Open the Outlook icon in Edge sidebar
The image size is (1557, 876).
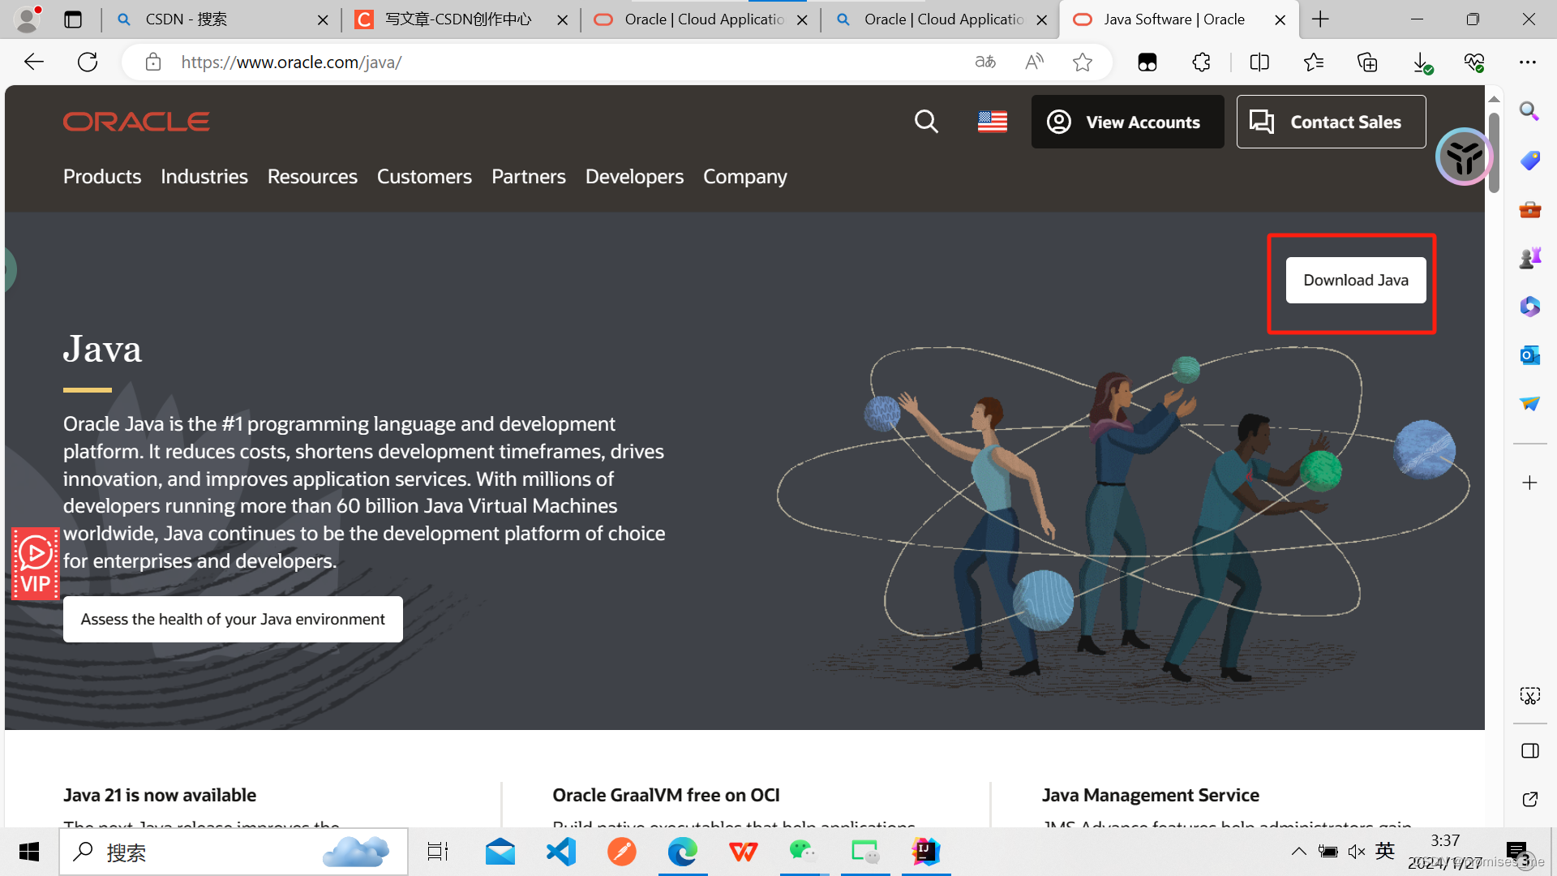pos(1529,355)
